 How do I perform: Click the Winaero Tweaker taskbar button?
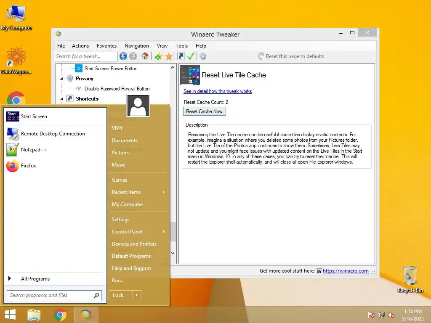click(x=86, y=315)
